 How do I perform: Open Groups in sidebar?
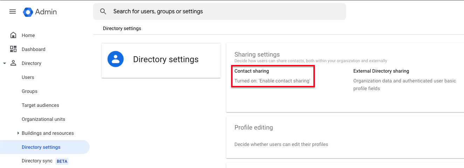pyautogui.click(x=29, y=91)
